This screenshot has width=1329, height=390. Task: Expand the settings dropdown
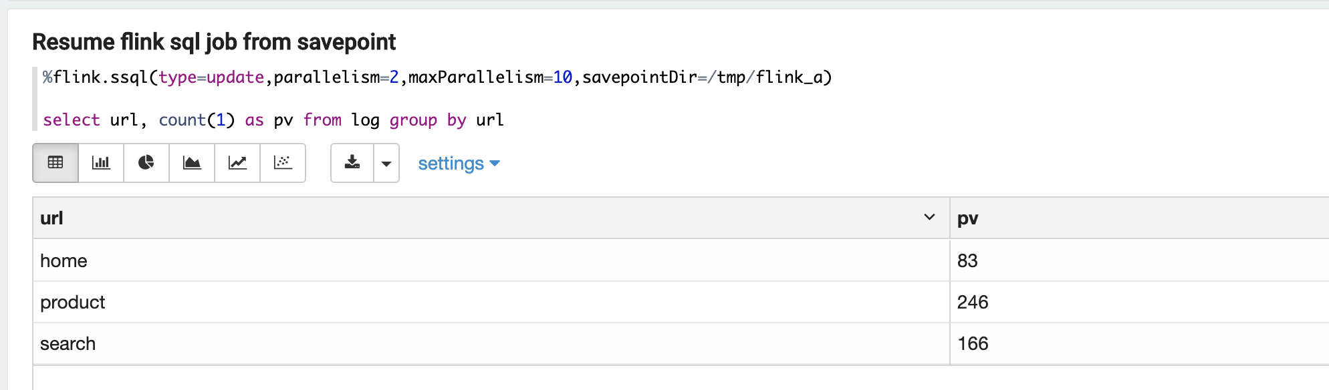[459, 164]
